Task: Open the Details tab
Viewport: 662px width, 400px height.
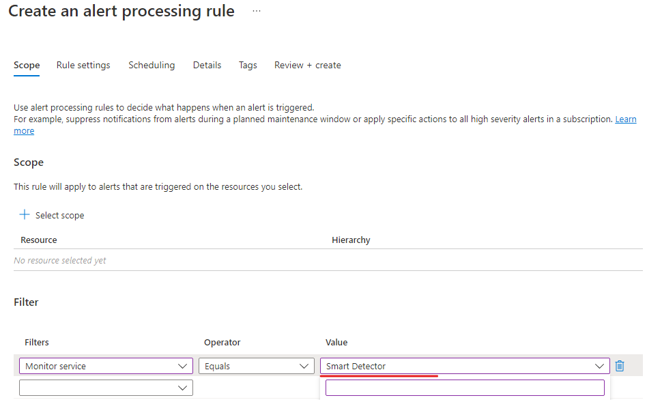Action: tap(207, 65)
